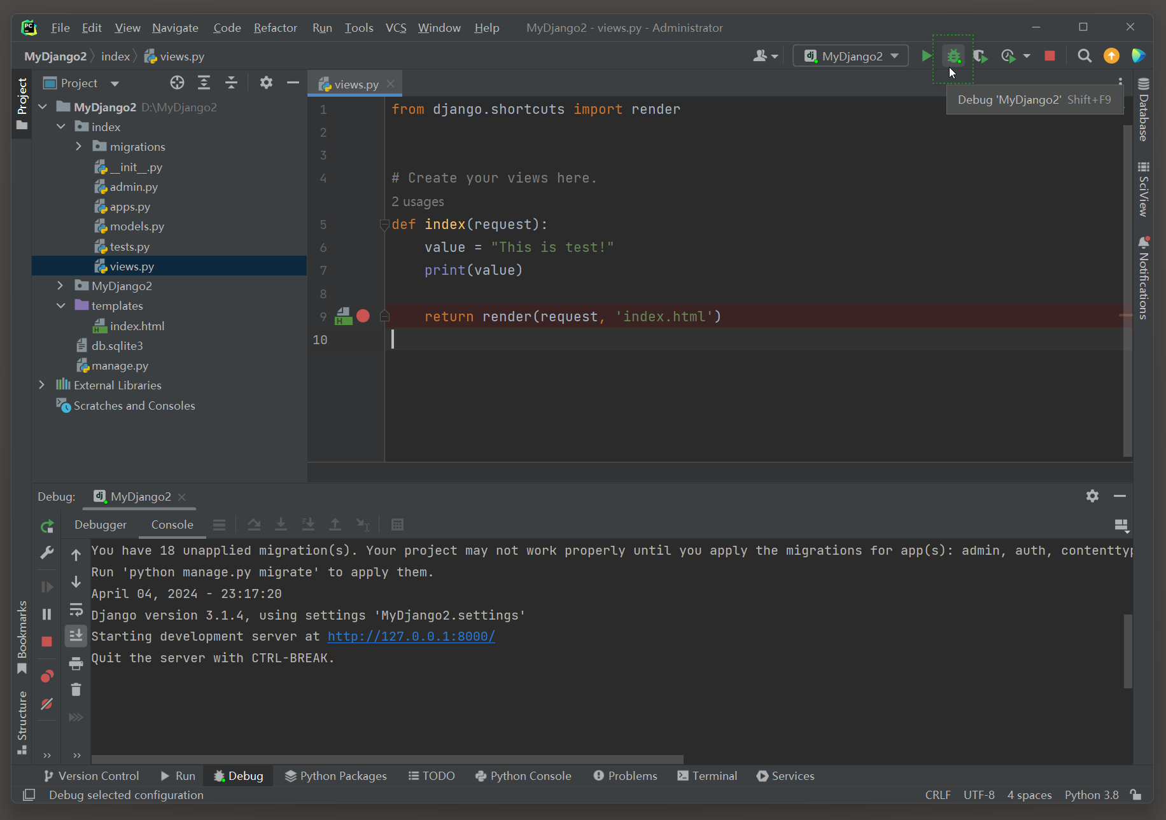Toggle scroll to end in console
The image size is (1166, 820).
76,636
